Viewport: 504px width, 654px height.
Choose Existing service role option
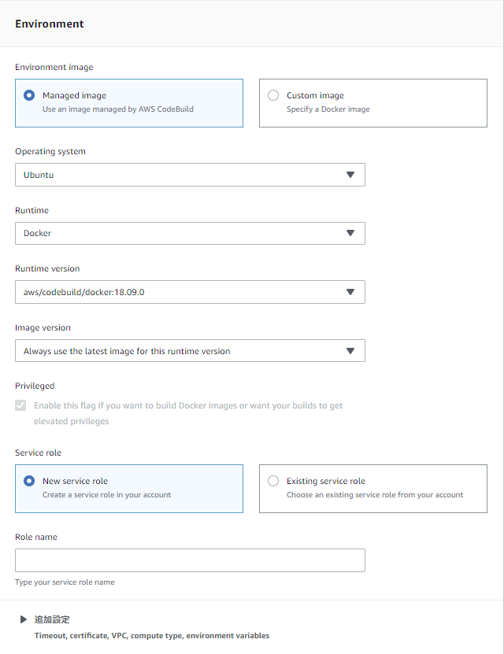coord(273,481)
